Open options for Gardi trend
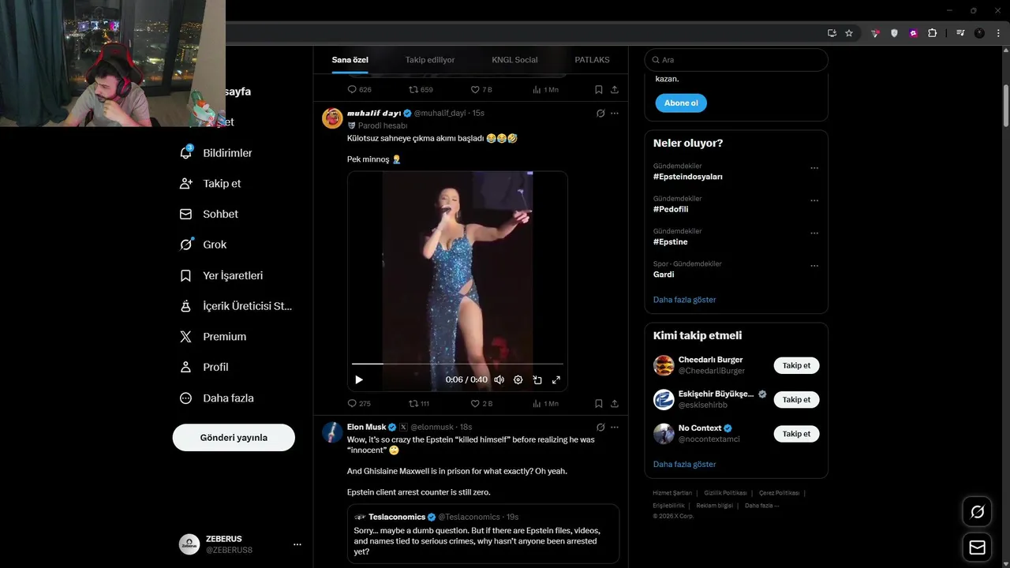This screenshot has height=568, width=1010. coord(814,266)
